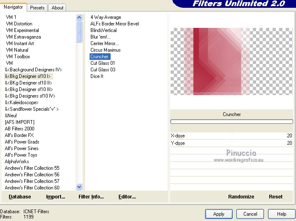
Task: Select Alf's Power Sines category
Action: pyautogui.click(x=21, y=148)
